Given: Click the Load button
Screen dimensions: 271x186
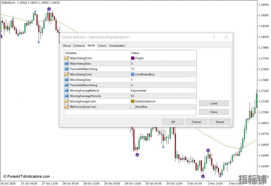Looking at the screenshot, I should (214, 103).
